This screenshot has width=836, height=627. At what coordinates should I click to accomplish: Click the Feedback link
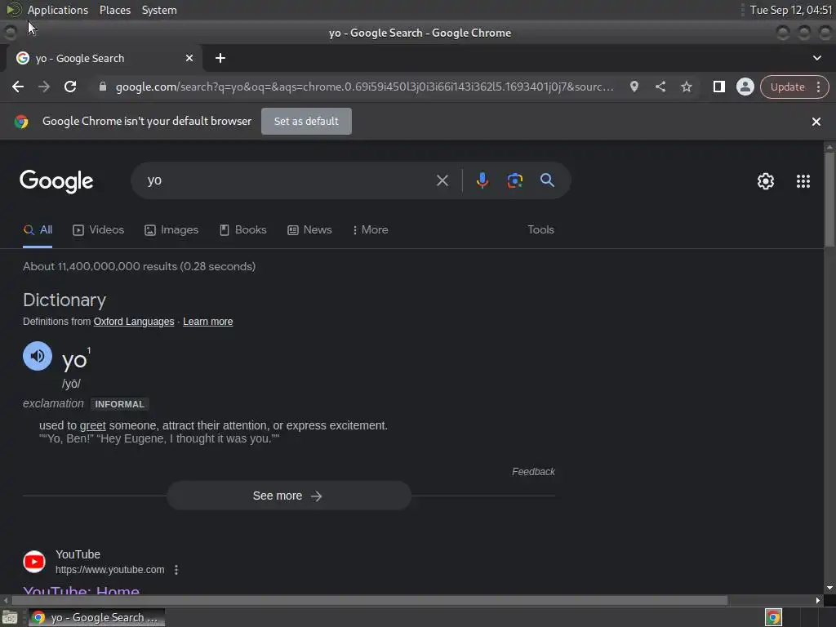(x=533, y=472)
